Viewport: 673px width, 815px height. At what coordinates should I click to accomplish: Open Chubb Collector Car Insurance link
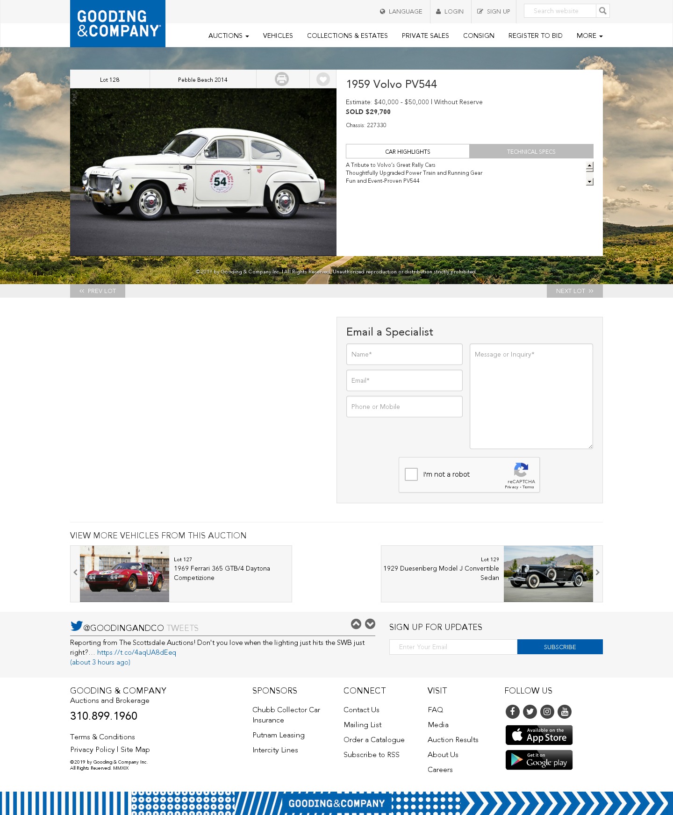pos(286,715)
